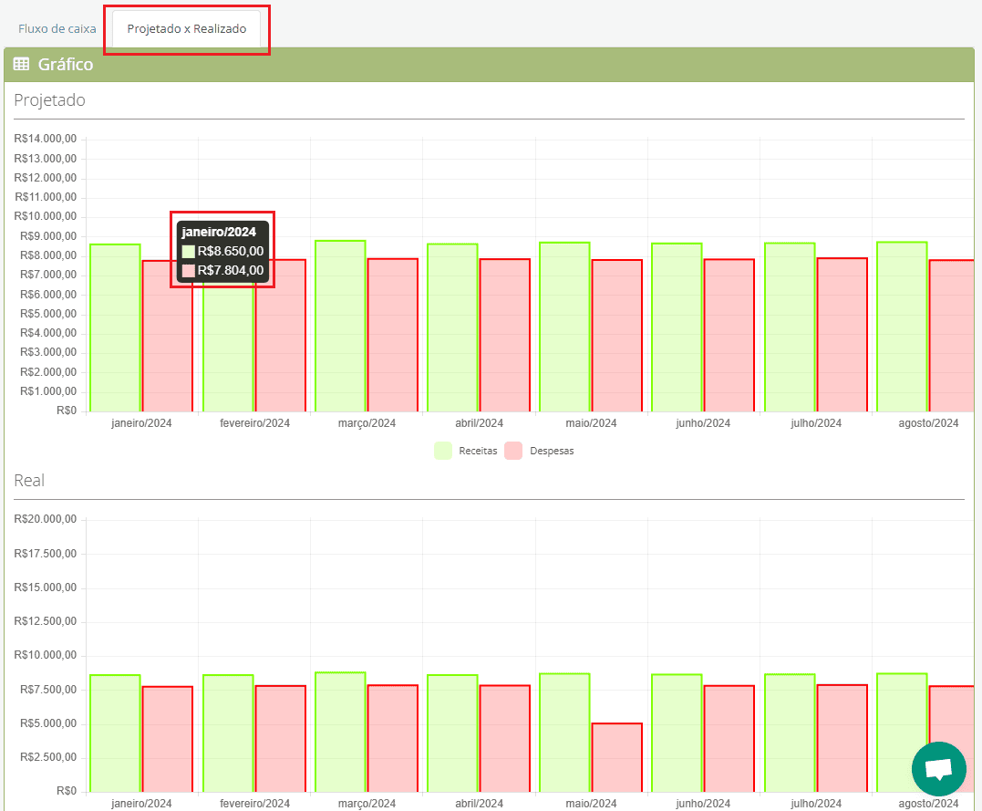Click janeiro/2024 red Despesas bar in Real chart
Image resolution: width=982 pixels, height=811 pixels.
pyautogui.click(x=167, y=739)
